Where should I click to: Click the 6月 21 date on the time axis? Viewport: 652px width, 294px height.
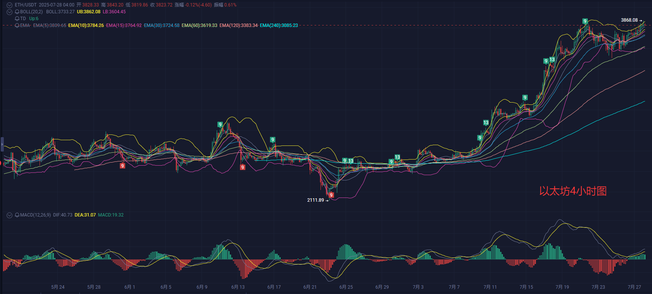(310, 287)
